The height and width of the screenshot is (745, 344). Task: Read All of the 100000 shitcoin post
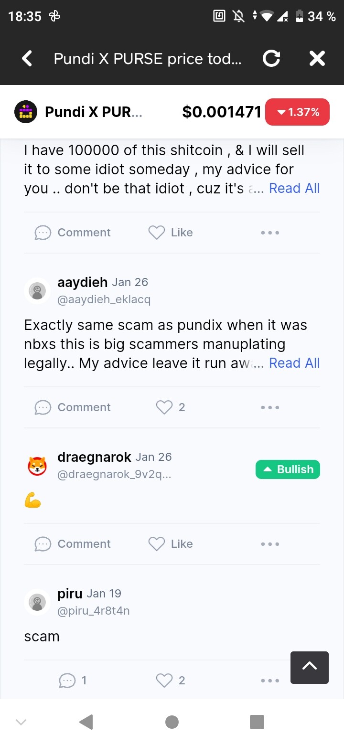294,188
